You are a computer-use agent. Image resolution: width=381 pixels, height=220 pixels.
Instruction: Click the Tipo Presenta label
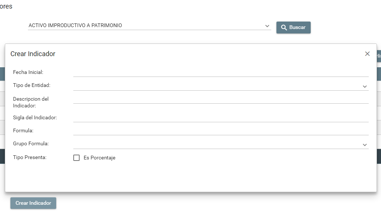tap(30, 157)
